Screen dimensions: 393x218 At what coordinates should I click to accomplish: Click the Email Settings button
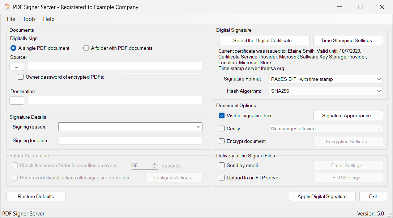pyautogui.click(x=348, y=165)
